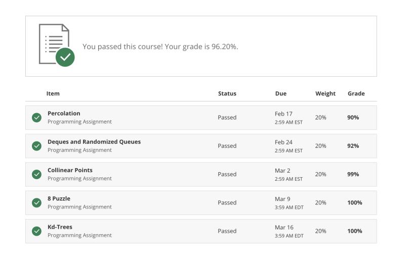405x265 pixels.
Task: Click the green checkmark beside Deques and Randomized Queues
Action: (x=36, y=146)
